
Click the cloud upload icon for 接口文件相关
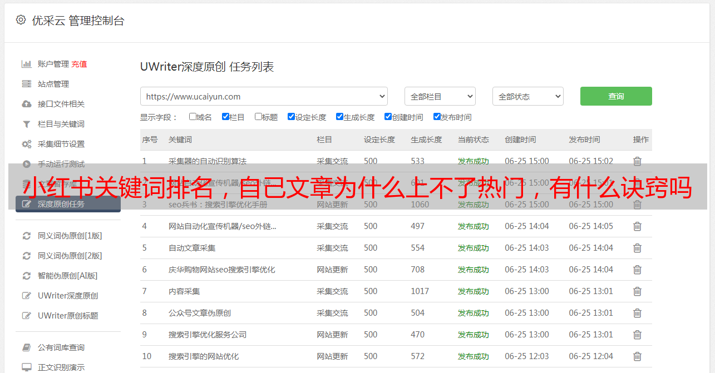click(x=26, y=104)
